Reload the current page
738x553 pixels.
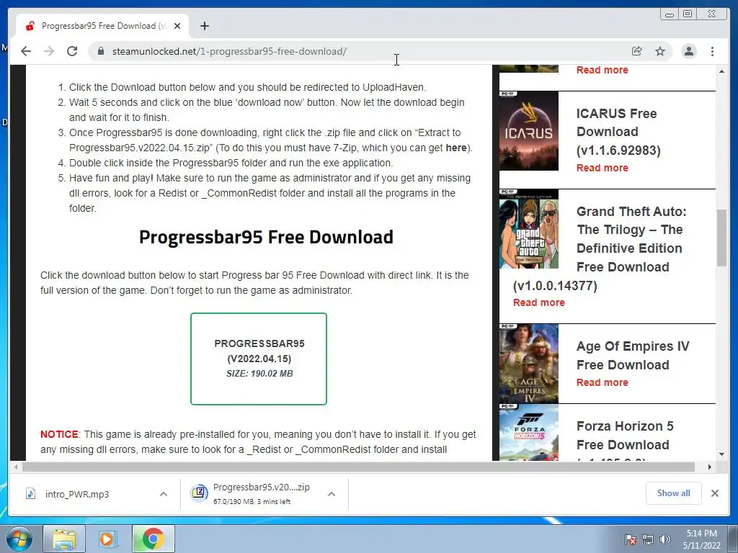(72, 51)
